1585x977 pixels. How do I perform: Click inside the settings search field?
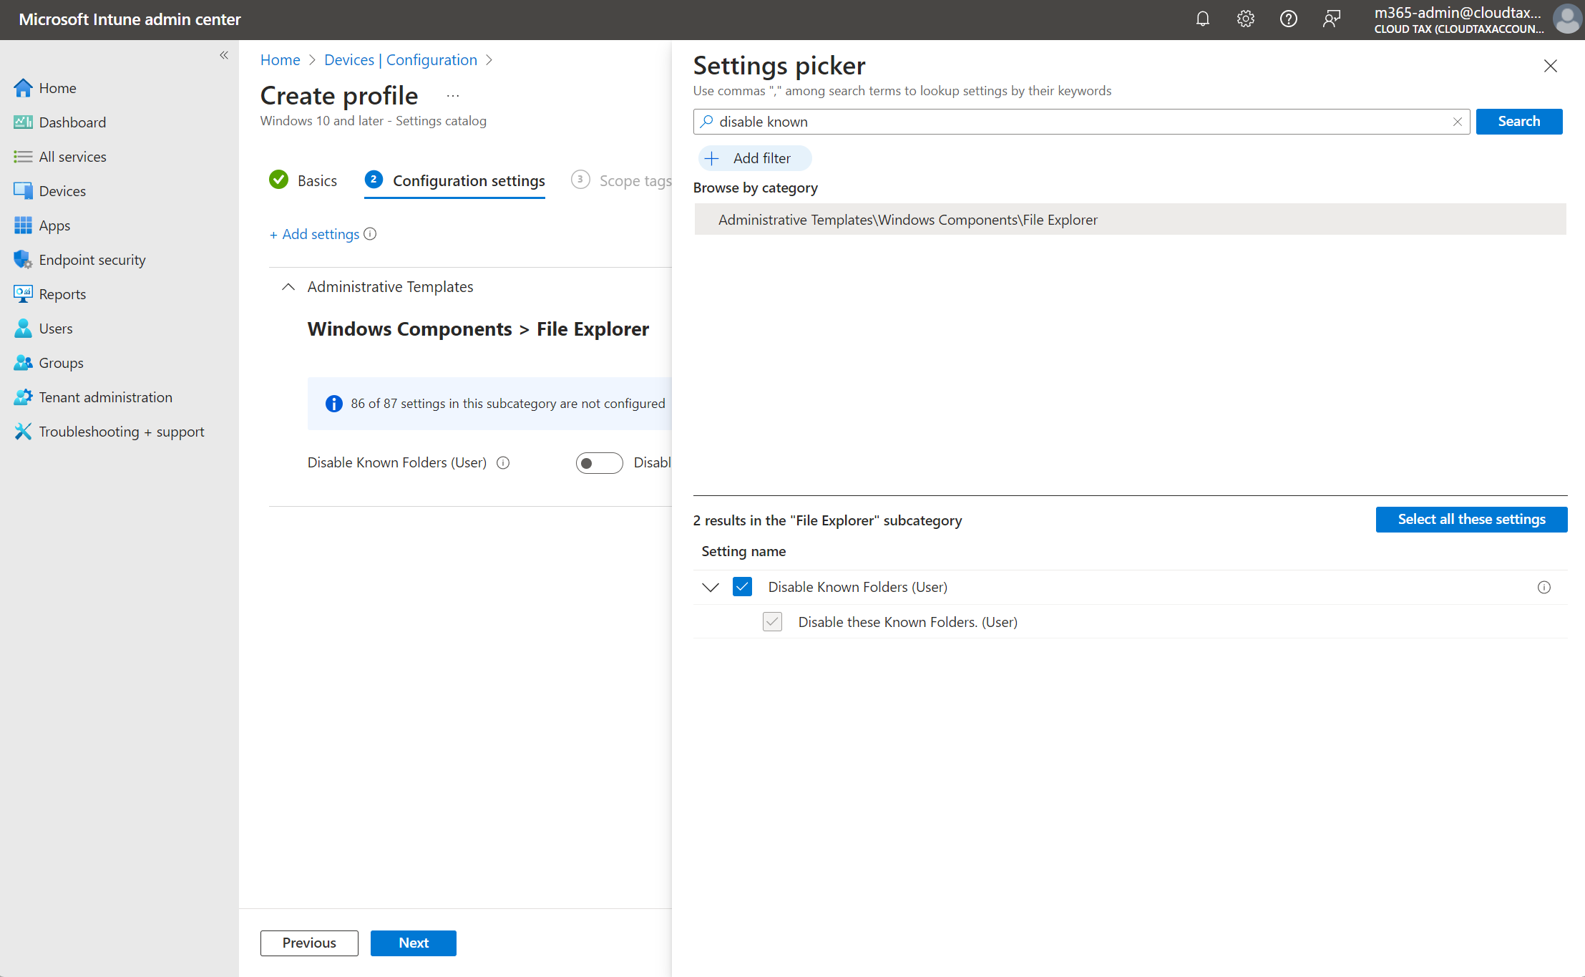[1073, 122]
